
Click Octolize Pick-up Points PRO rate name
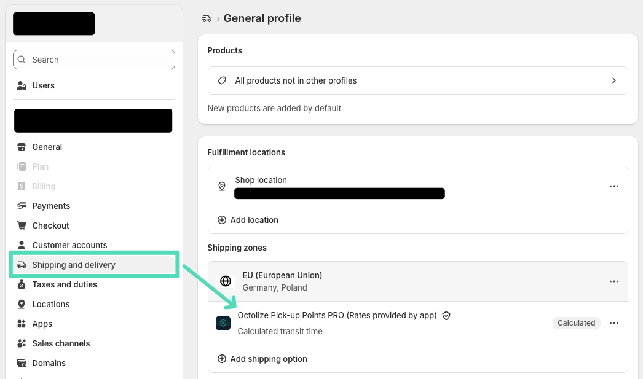(337, 316)
